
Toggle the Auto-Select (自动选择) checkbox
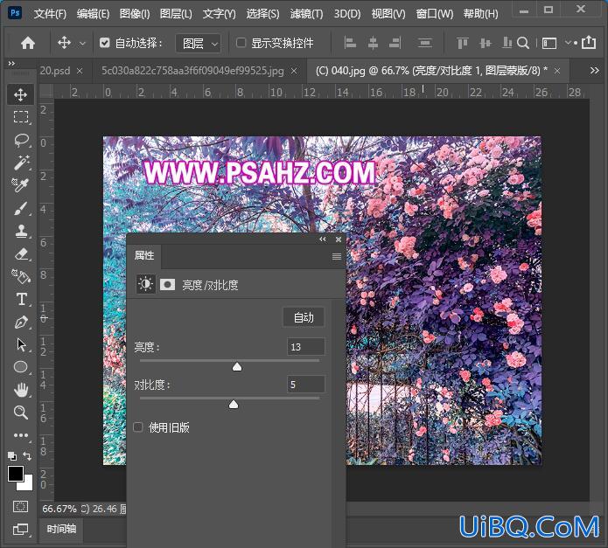point(104,43)
